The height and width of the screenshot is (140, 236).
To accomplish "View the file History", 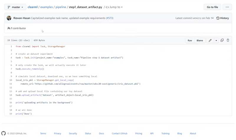I will click(x=223, y=18).
